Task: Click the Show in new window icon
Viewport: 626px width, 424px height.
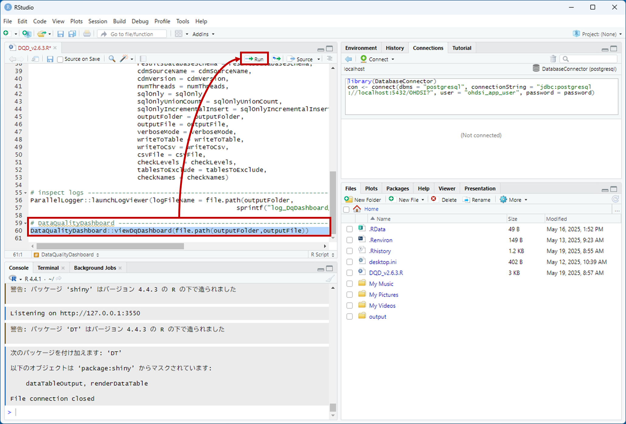Action: (x=35, y=59)
